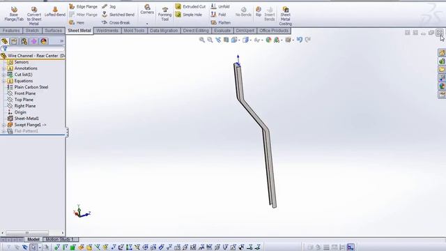Expand the Annotations folder
This screenshot has width=446, height=251.
pos(3,68)
